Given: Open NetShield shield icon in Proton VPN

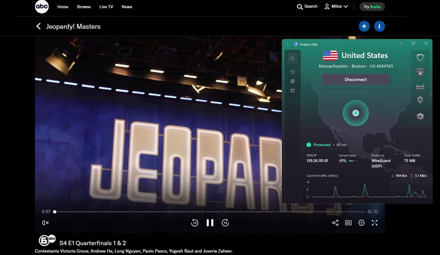Looking at the screenshot, I should click(420, 57).
